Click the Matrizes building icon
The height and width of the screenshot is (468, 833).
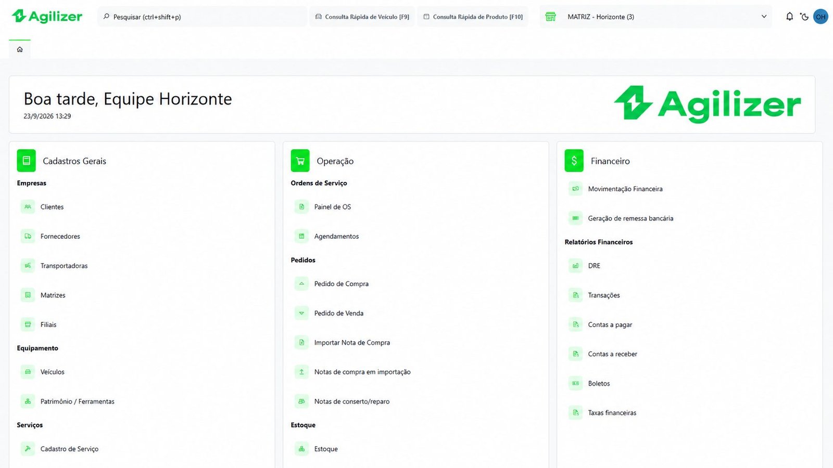[28, 295]
